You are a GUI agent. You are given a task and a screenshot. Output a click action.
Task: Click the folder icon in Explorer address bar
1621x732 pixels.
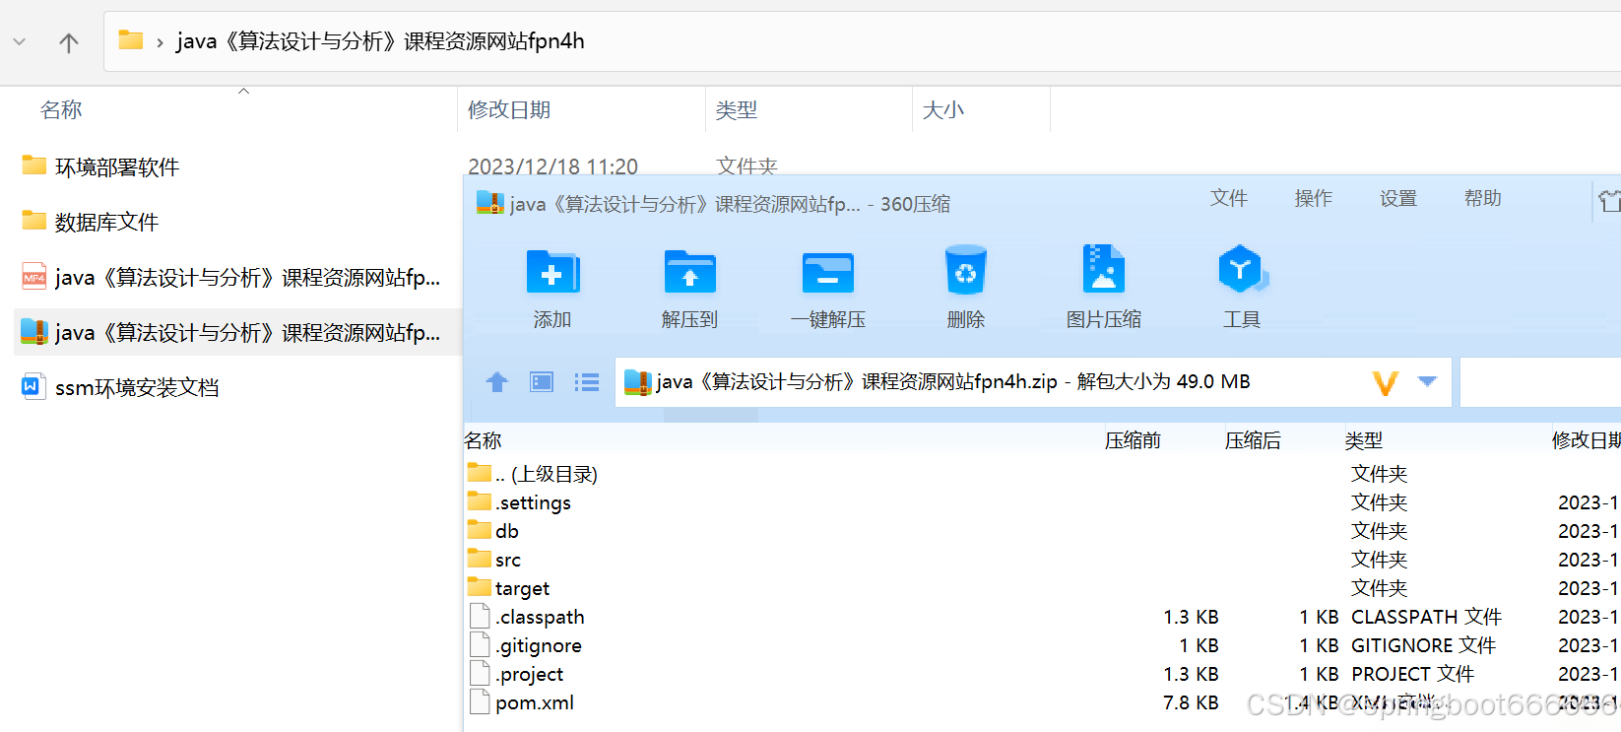click(x=130, y=40)
